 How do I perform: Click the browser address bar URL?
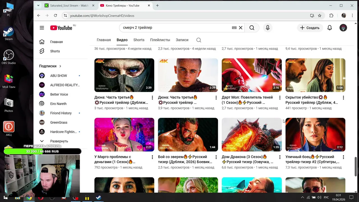point(102,16)
